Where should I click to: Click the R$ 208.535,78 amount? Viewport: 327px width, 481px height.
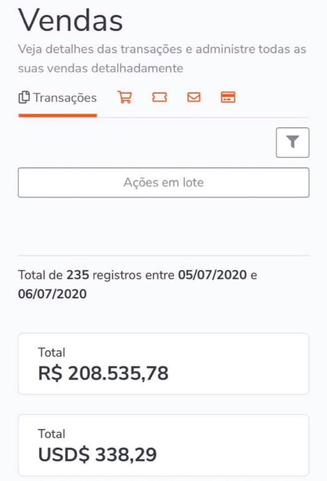click(103, 373)
